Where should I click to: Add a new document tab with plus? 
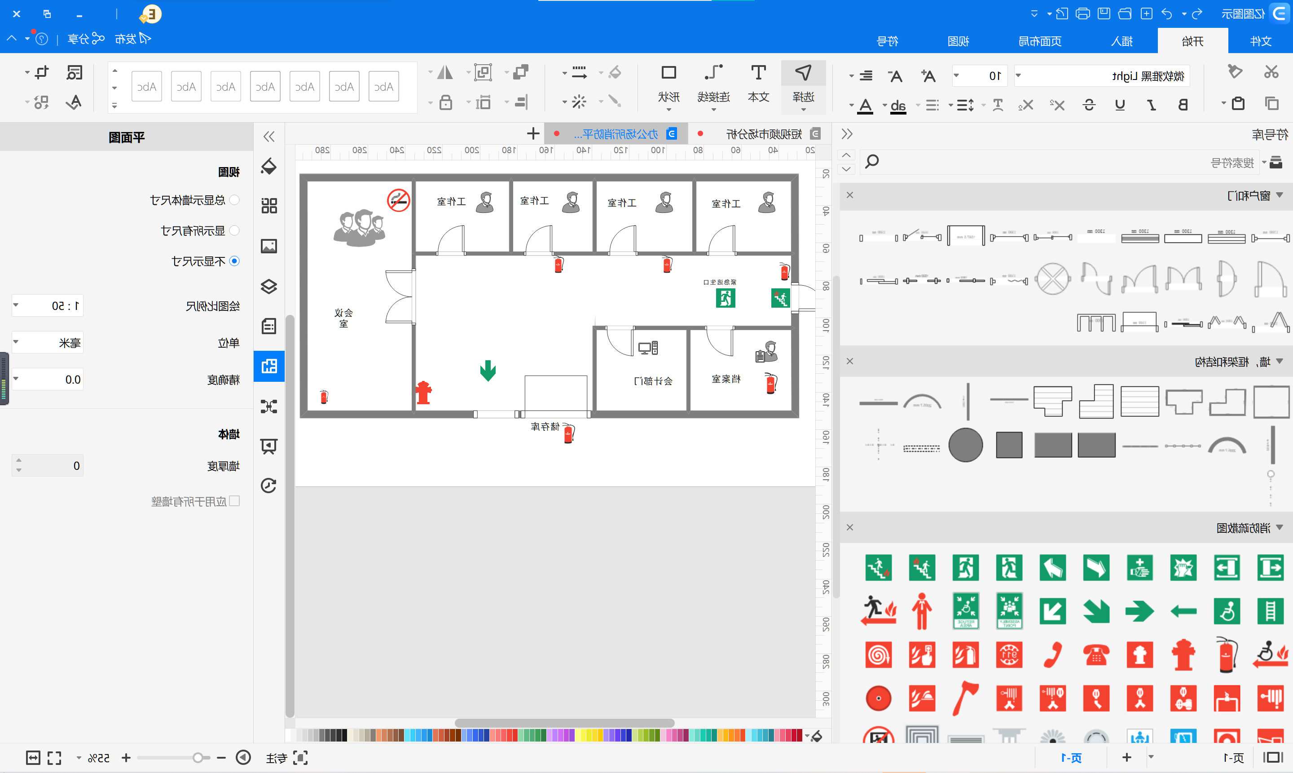click(533, 134)
